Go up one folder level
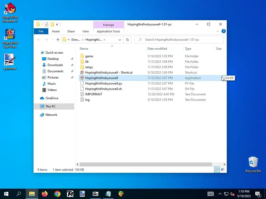This screenshot has height=199, width=266. 58,40
